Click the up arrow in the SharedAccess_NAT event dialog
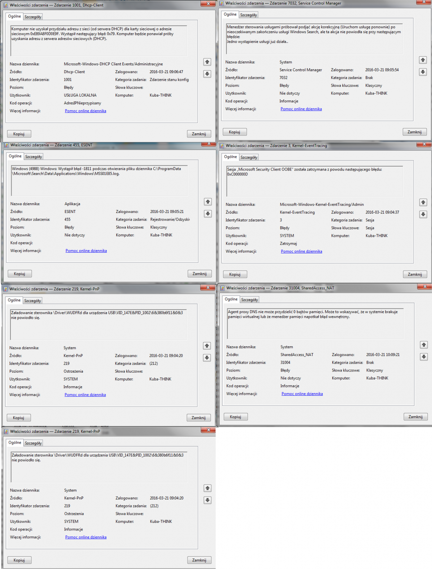The height and width of the screenshot is (569, 432). coord(424,345)
